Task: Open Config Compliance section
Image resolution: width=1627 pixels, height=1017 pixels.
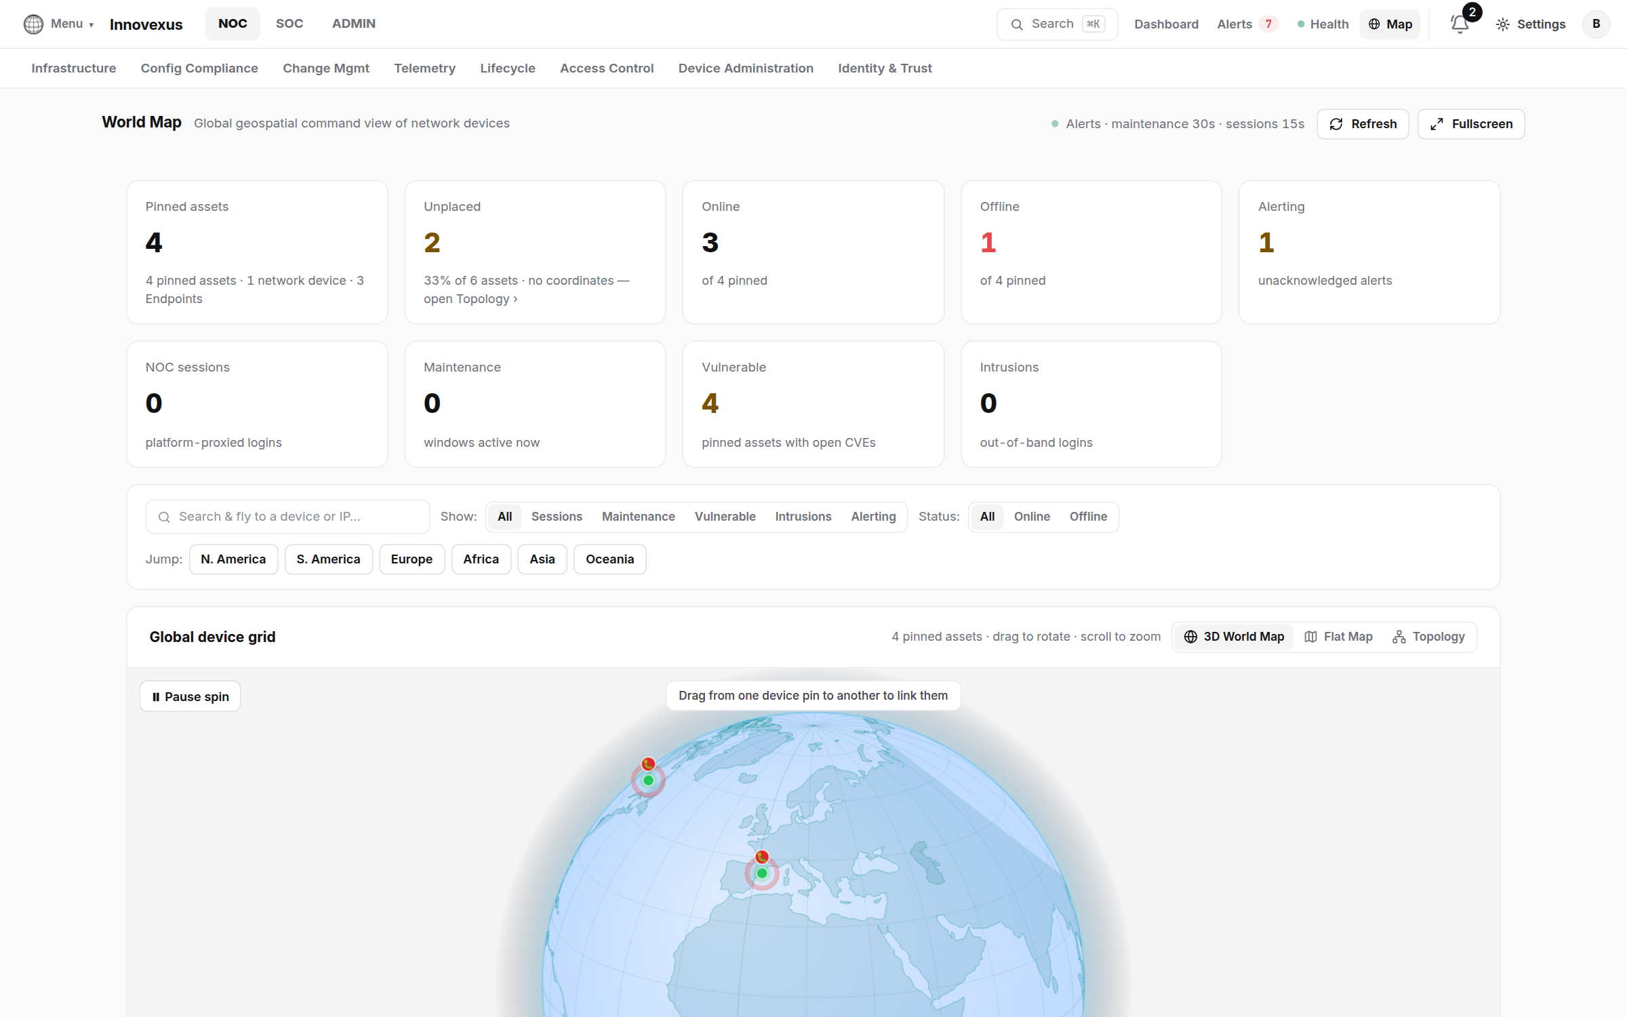Action: [x=199, y=68]
